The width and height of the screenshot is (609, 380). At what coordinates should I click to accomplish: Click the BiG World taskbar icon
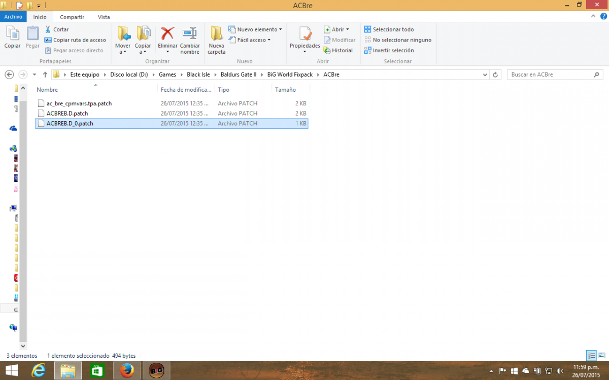[156, 371]
